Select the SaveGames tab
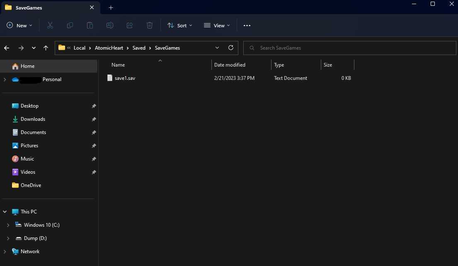The height and width of the screenshot is (266, 458). point(50,7)
